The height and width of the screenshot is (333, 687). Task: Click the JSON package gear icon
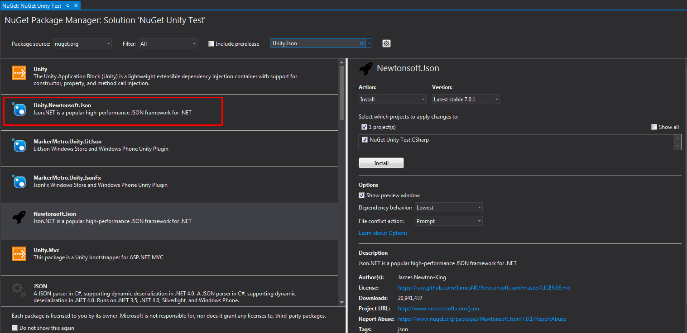pos(19,290)
